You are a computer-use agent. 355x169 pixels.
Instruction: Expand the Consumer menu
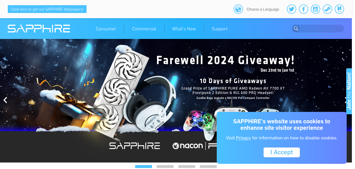coord(106,29)
